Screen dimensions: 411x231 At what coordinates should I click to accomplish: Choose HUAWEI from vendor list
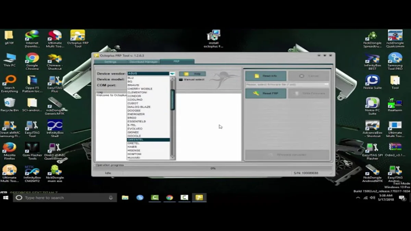pyautogui.click(x=148, y=158)
